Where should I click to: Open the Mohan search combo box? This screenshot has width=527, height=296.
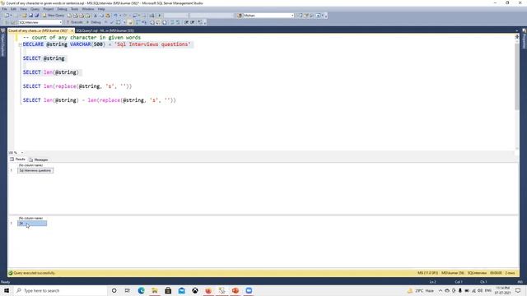pyautogui.click(x=268, y=16)
